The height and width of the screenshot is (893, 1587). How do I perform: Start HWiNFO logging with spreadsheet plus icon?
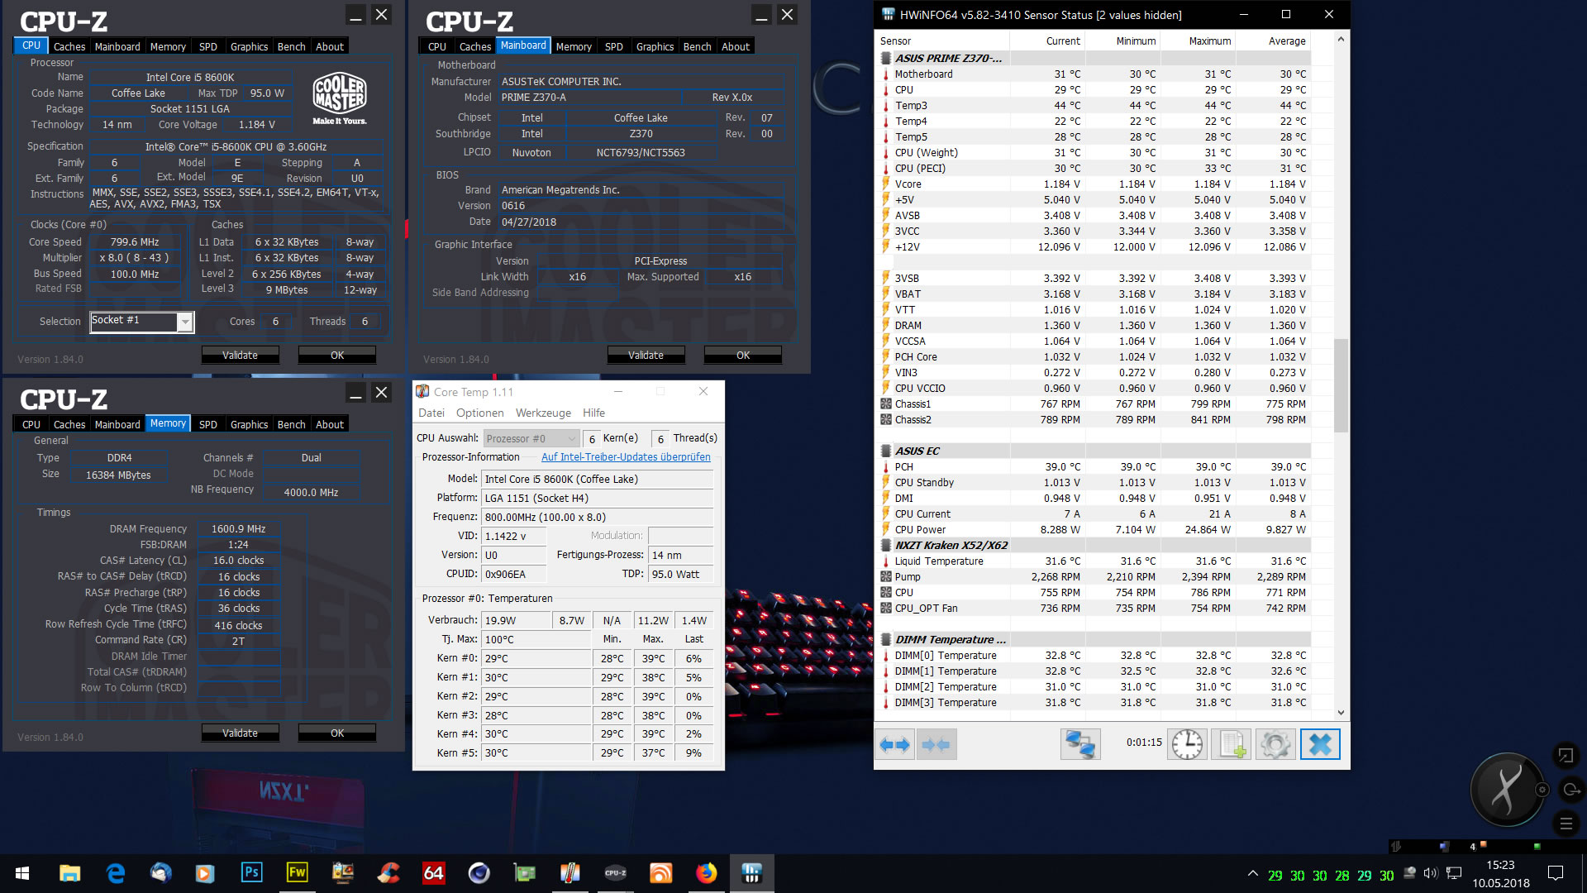(x=1231, y=745)
